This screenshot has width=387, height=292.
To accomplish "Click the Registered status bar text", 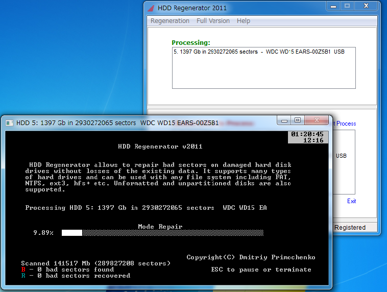I will tap(350, 228).
